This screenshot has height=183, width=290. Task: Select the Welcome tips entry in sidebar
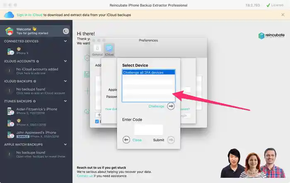[x=35, y=31]
